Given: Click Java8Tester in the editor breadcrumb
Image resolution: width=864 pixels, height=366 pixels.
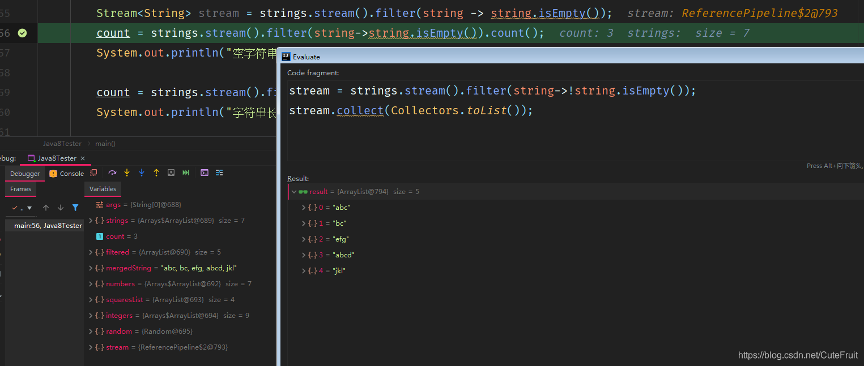Looking at the screenshot, I should click(62, 144).
